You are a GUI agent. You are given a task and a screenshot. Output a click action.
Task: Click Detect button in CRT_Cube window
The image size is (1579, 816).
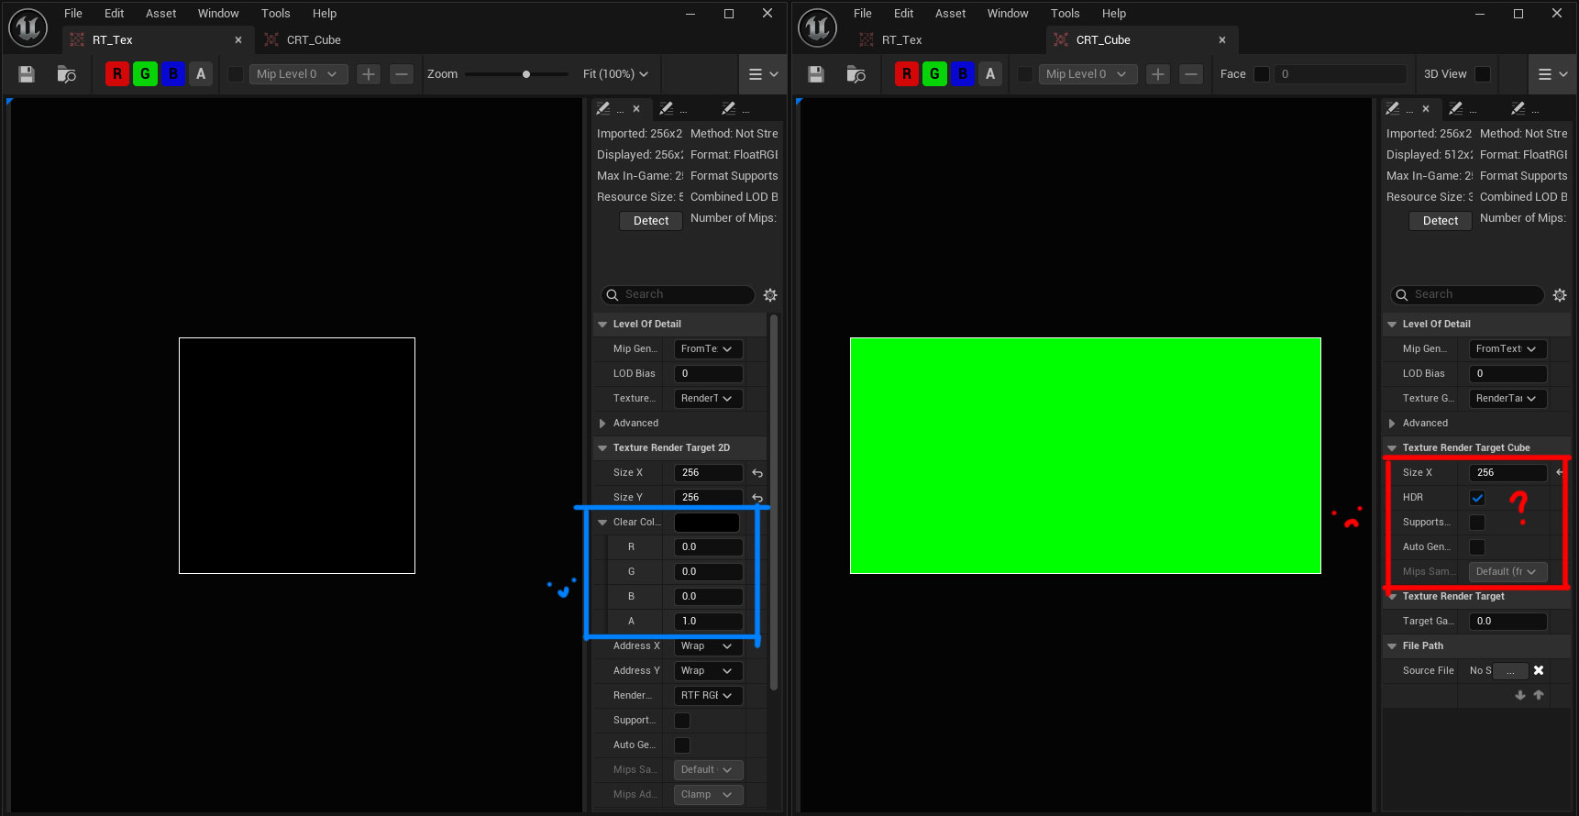click(1441, 221)
